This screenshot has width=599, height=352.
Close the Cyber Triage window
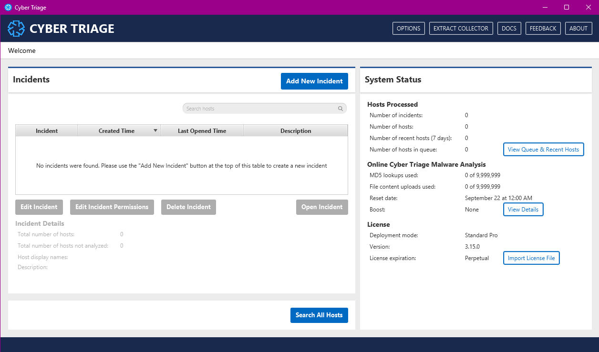click(588, 8)
